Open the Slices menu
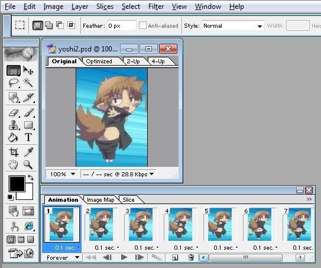321x268 pixels. pyautogui.click(x=105, y=7)
